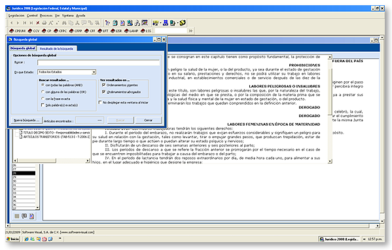Click the Jurídico 2008 taskbar button

(339, 240)
